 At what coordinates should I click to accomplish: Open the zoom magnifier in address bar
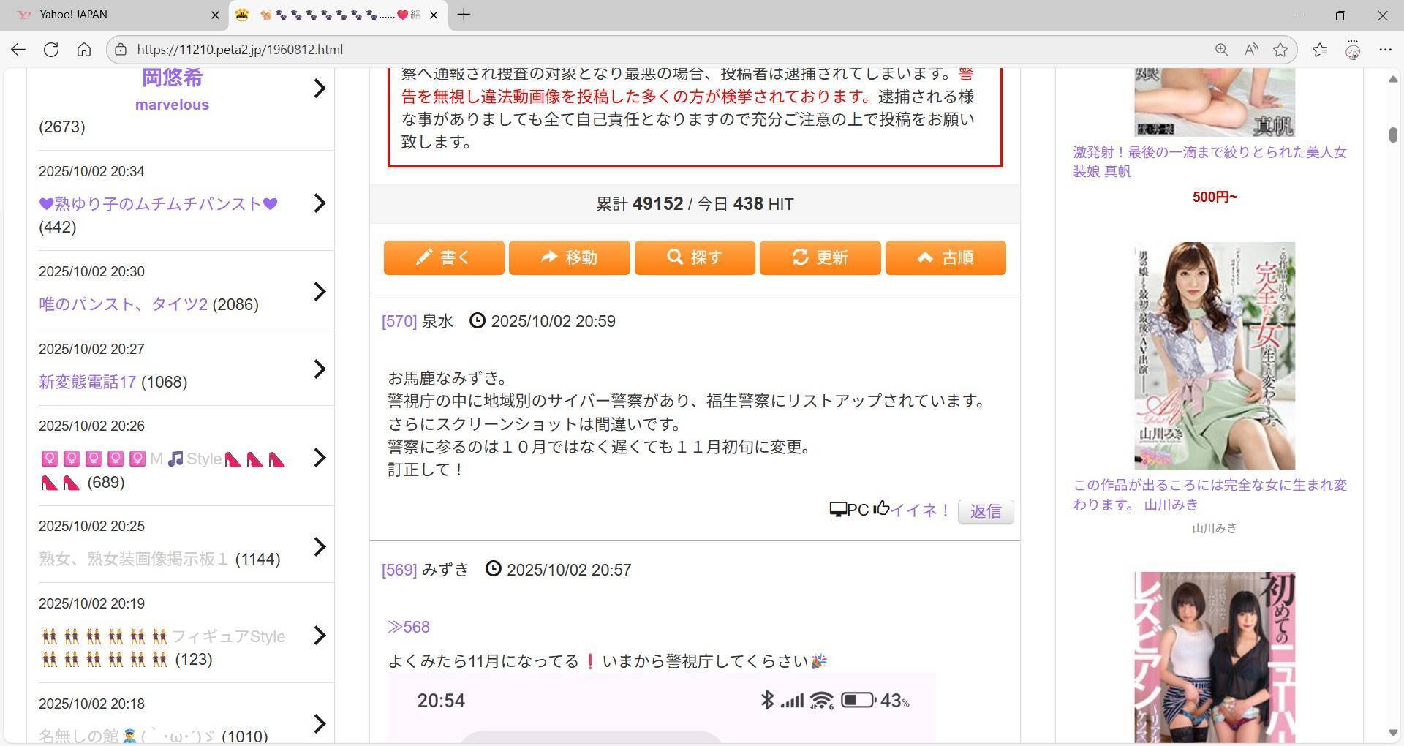pos(1221,50)
